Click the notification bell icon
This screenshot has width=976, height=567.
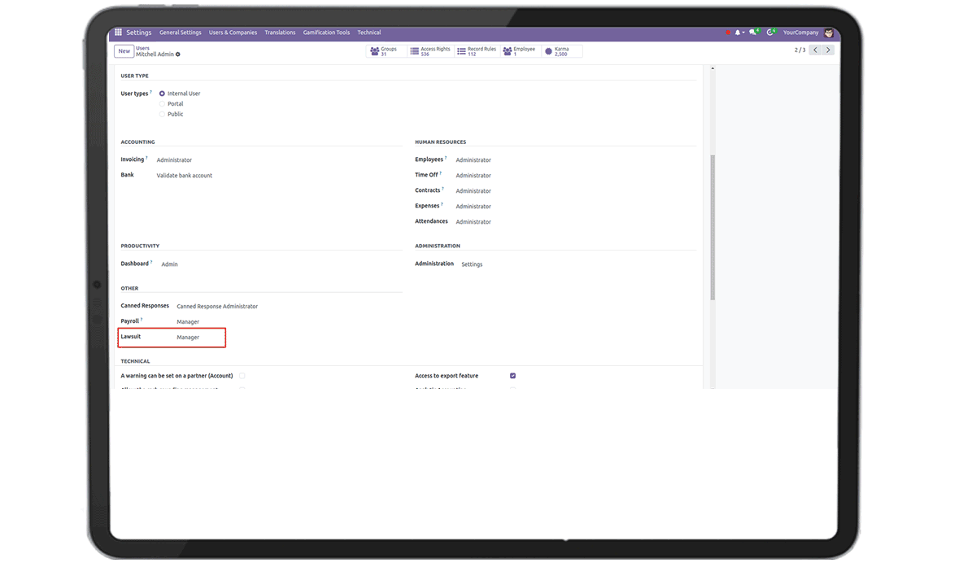pyautogui.click(x=738, y=33)
